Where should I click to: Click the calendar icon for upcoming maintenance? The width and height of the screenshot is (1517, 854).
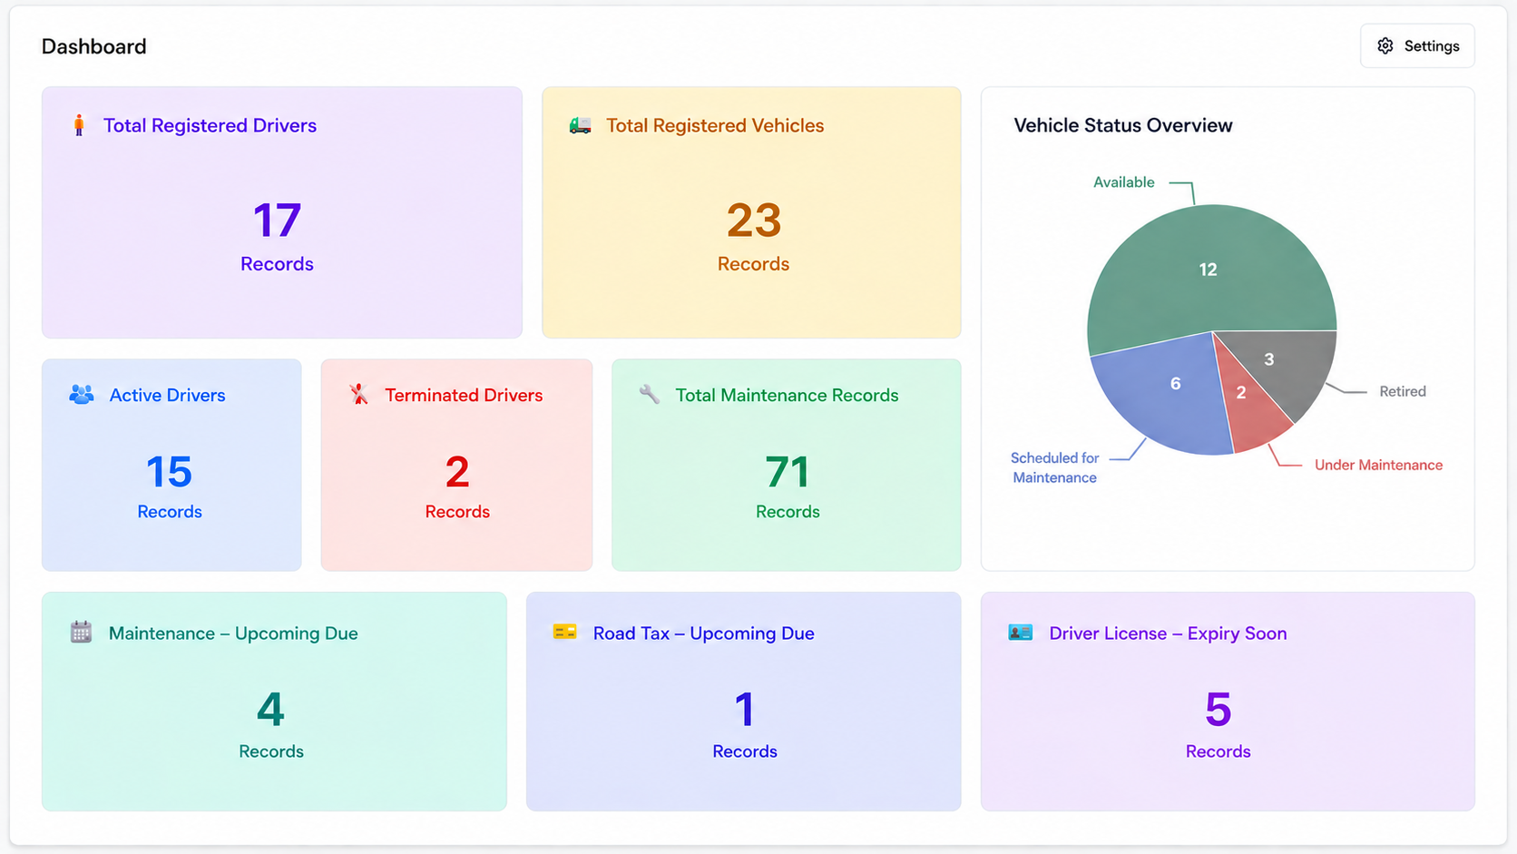pos(82,633)
